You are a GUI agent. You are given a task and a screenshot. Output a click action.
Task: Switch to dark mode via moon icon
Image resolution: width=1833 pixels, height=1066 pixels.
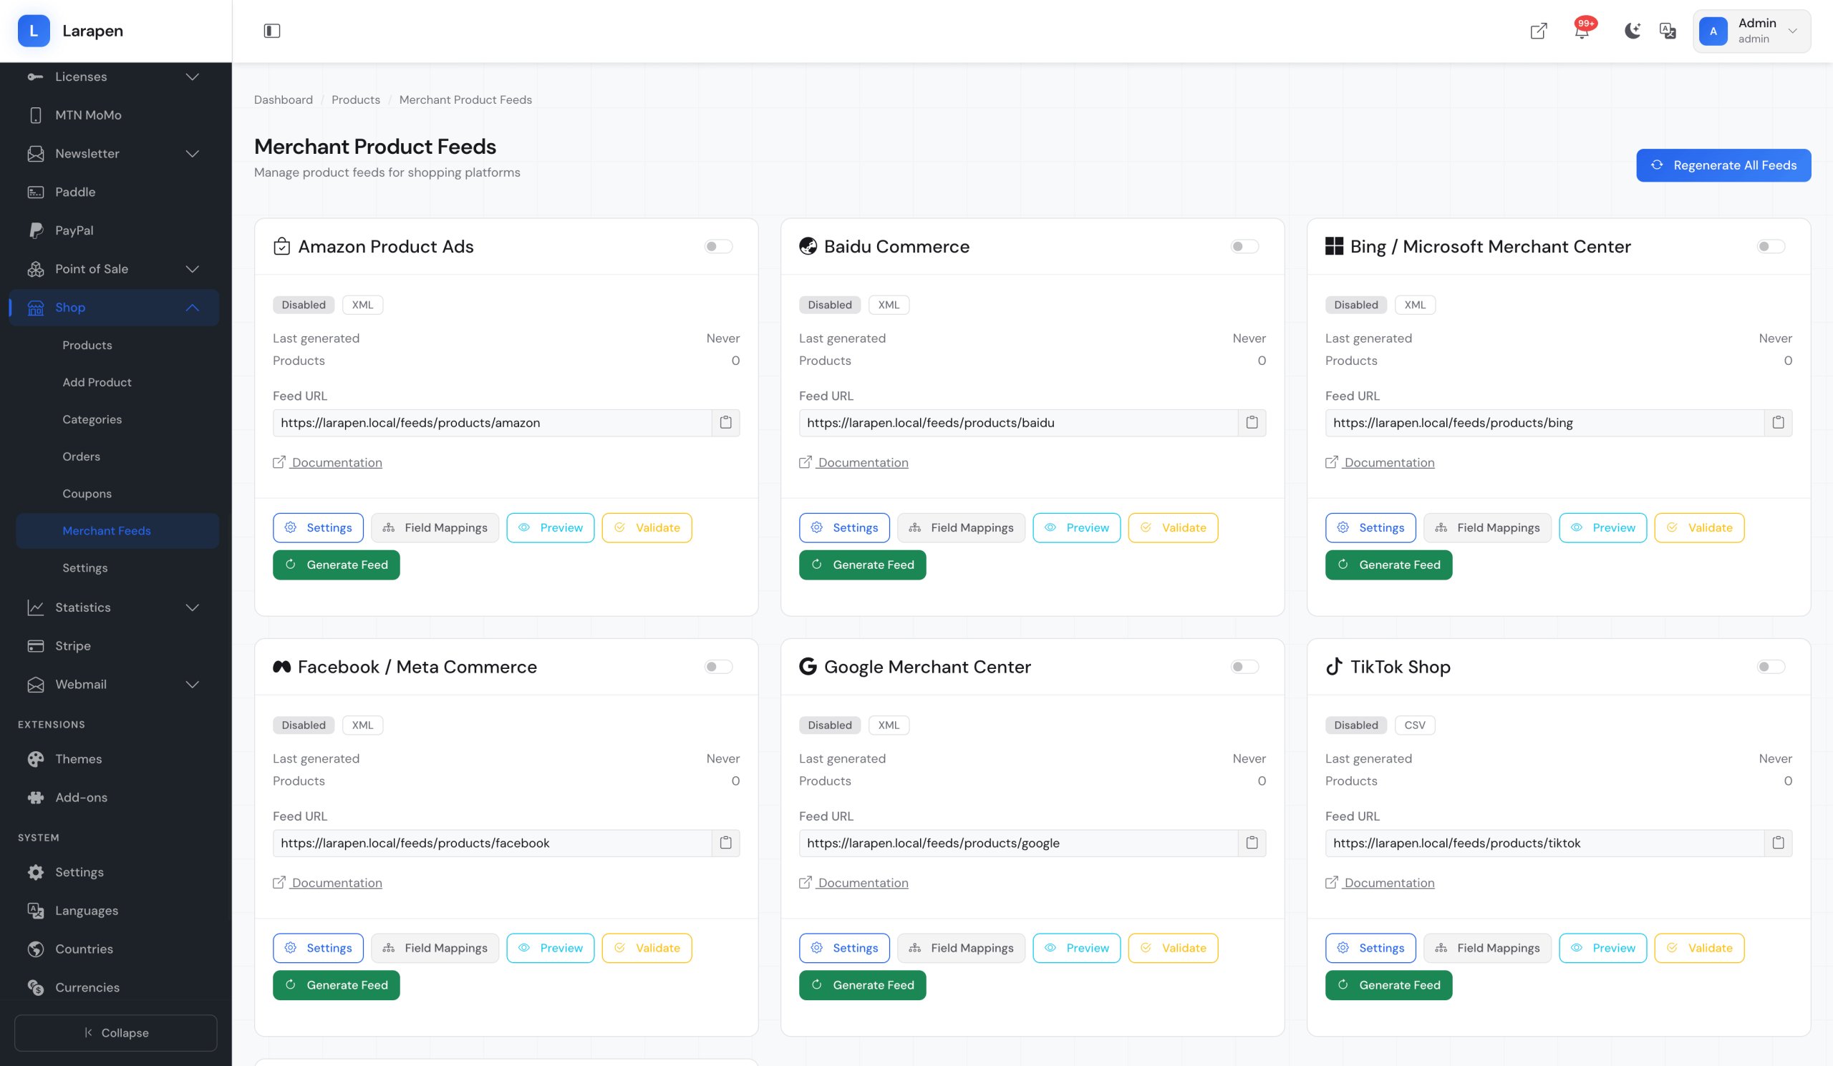point(1633,31)
